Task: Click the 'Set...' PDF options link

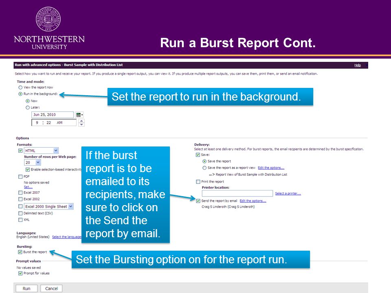Action: [28, 187]
